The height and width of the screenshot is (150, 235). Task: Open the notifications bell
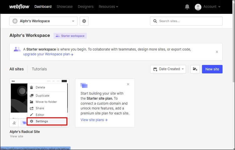[x=187, y=7]
